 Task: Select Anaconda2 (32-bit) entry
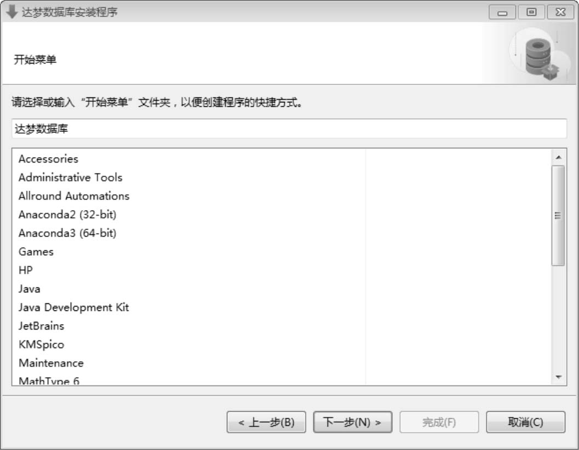tap(67, 215)
